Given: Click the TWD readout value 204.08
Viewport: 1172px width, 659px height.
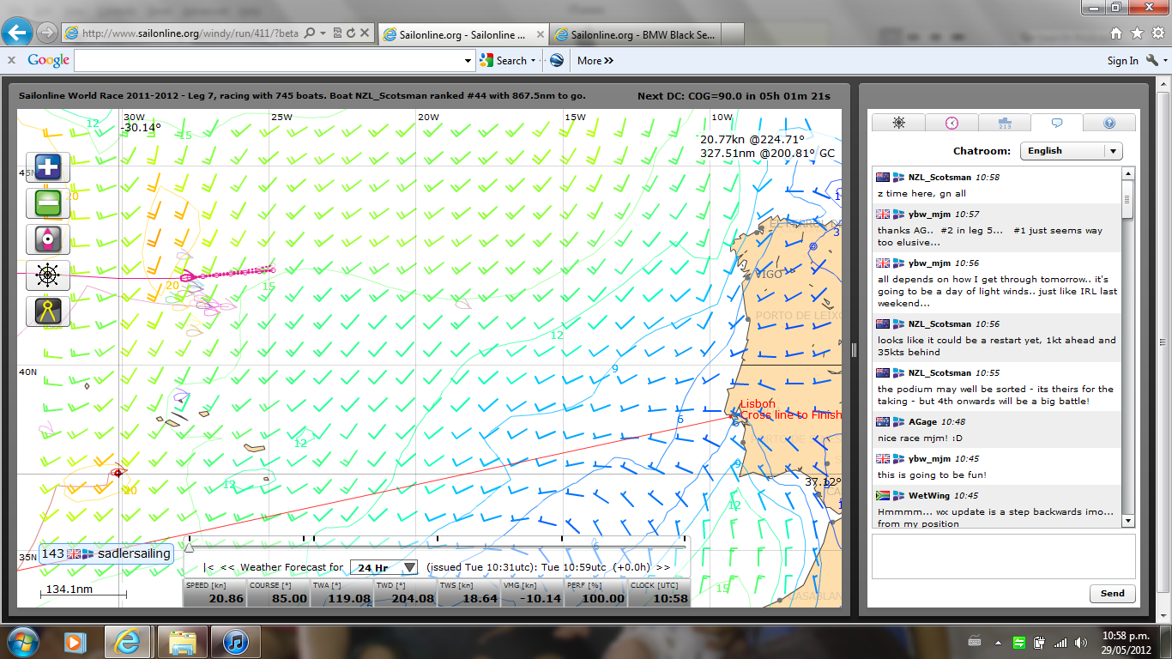Looking at the screenshot, I should 413,598.
